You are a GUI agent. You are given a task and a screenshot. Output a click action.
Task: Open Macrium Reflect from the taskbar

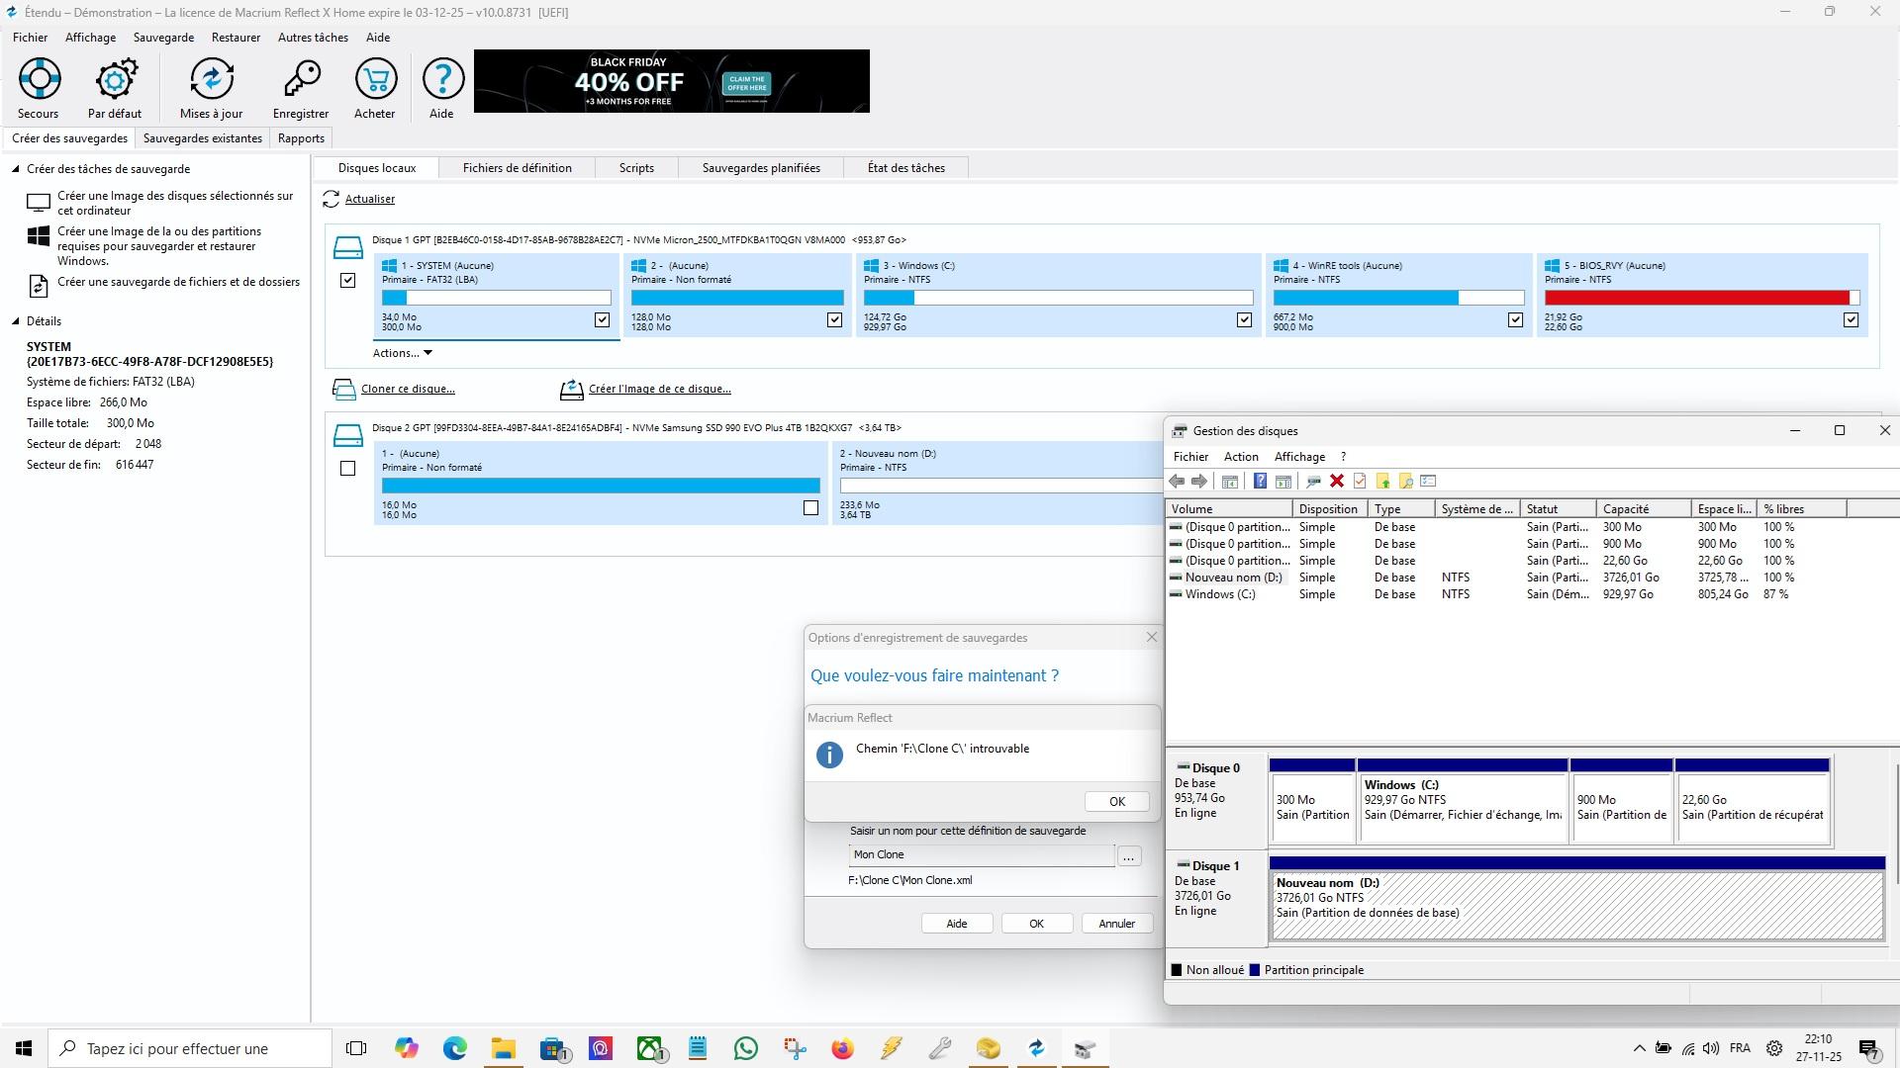click(x=1036, y=1048)
